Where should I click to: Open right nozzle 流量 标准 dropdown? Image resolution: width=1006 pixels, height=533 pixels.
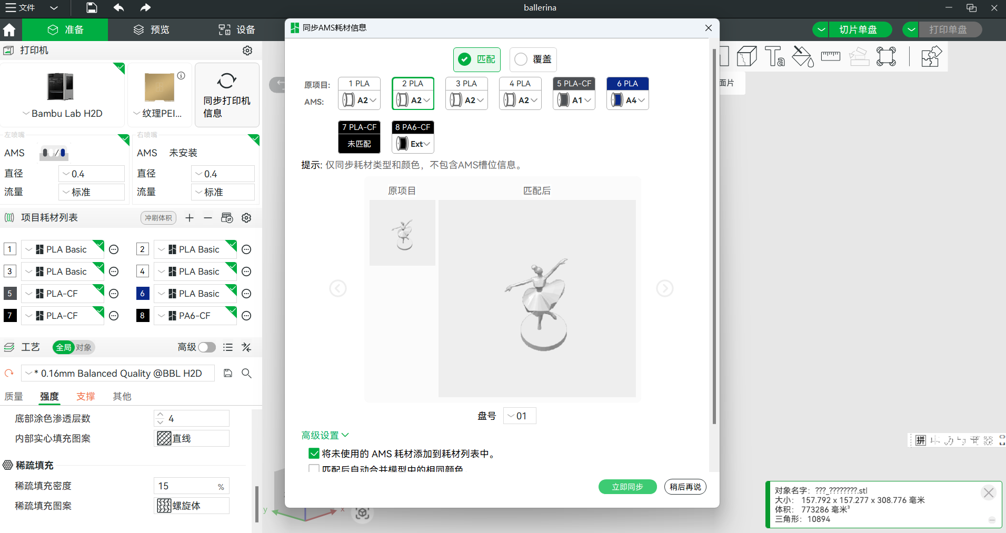pos(223,192)
